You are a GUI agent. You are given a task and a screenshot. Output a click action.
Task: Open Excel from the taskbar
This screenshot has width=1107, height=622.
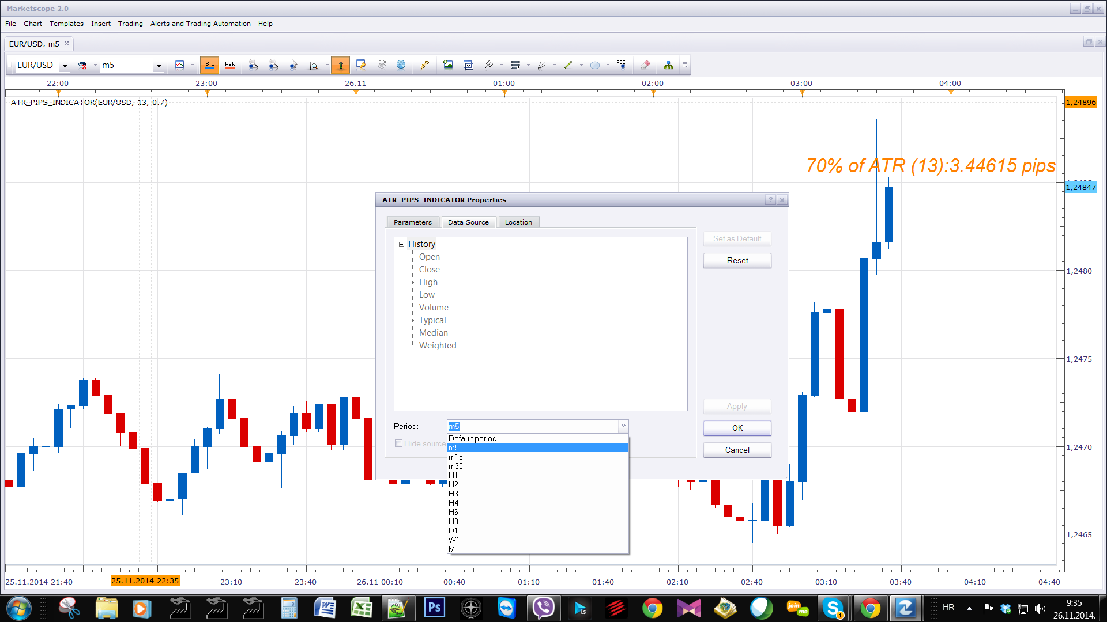(361, 608)
